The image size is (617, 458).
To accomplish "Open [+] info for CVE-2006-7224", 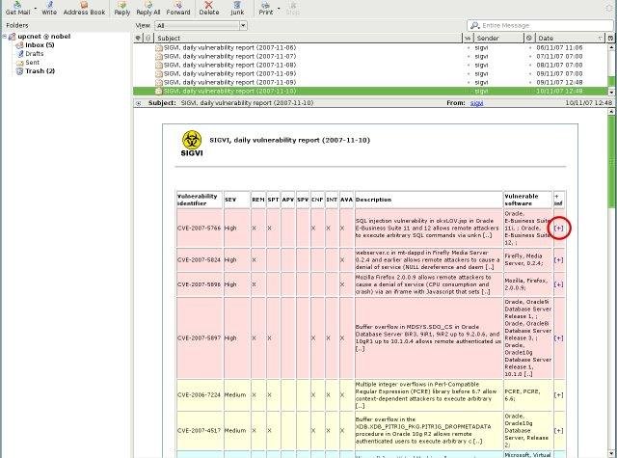I will [x=558, y=394].
